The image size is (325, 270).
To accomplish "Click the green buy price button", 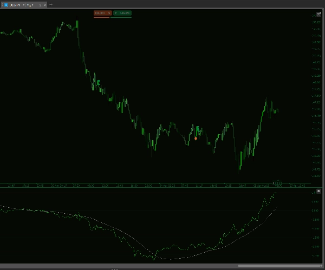I will pos(122,13).
